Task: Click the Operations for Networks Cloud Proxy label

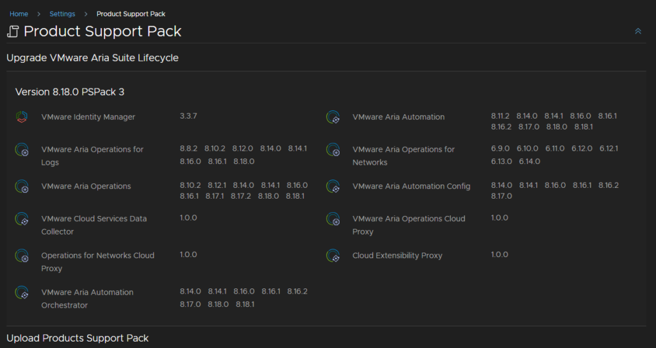Action: pos(98,261)
